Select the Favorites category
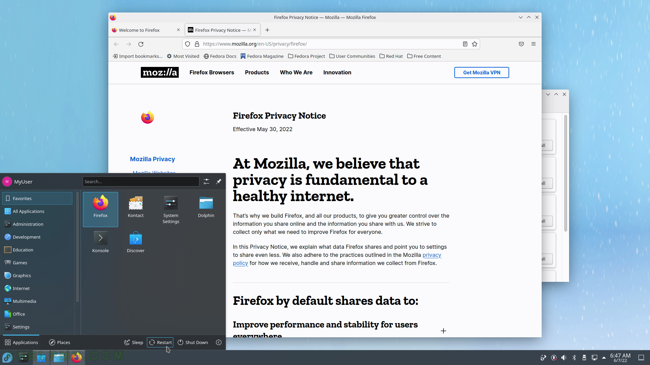 pyautogui.click(x=37, y=198)
